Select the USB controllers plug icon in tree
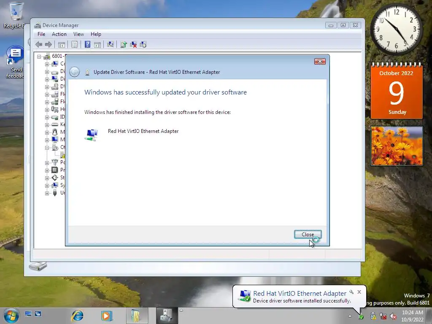 pos(55,192)
